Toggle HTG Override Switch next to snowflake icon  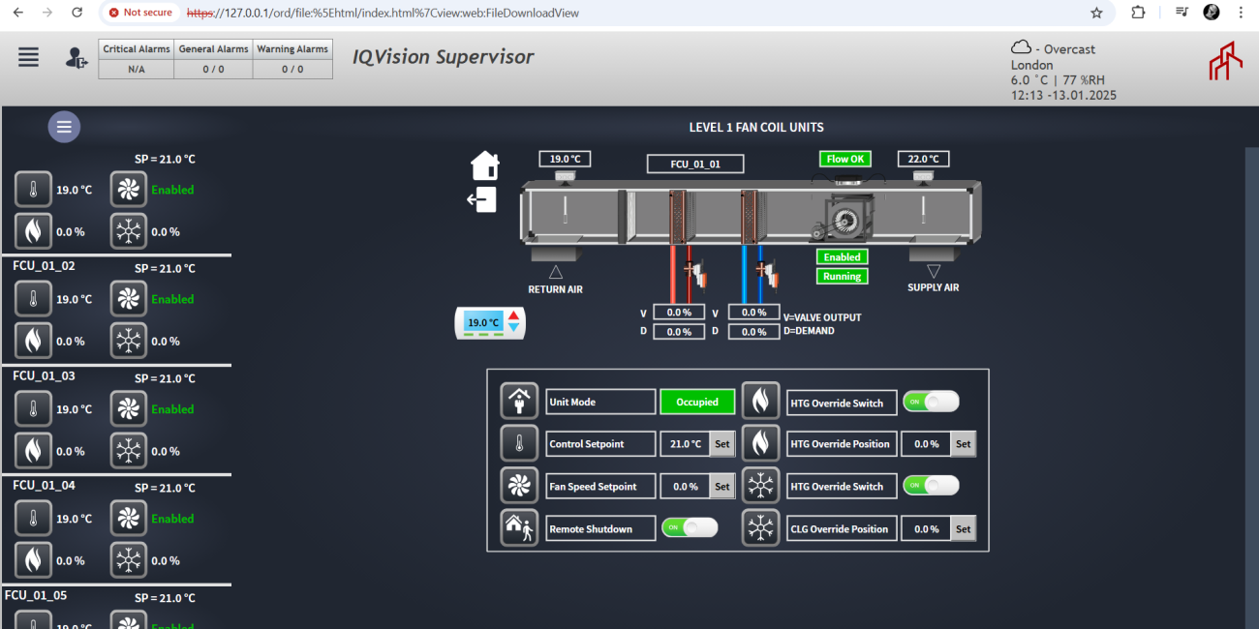point(931,486)
